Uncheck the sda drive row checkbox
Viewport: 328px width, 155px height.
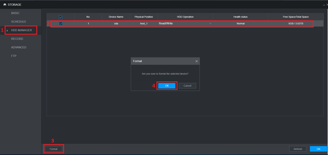pyautogui.click(x=61, y=24)
